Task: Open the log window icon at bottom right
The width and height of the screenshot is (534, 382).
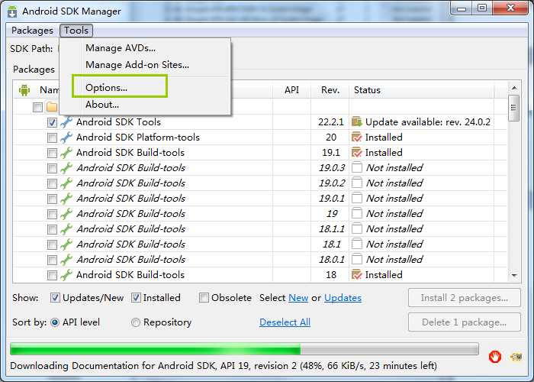Action: tap(516, 357)
